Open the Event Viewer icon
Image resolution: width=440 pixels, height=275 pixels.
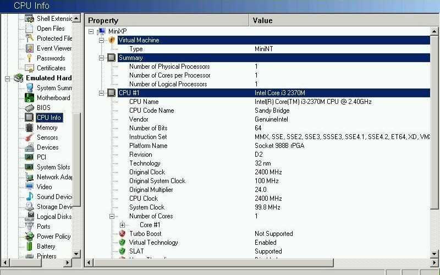[29, 48]
